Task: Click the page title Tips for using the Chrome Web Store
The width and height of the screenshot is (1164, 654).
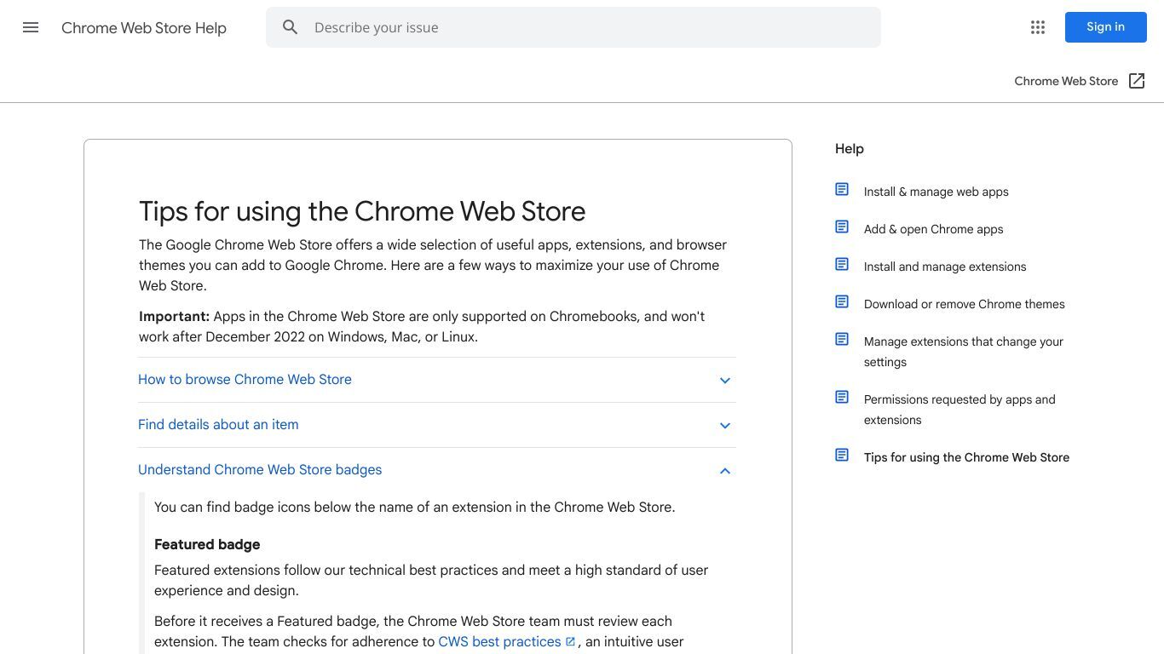Action: click(362, 211)
